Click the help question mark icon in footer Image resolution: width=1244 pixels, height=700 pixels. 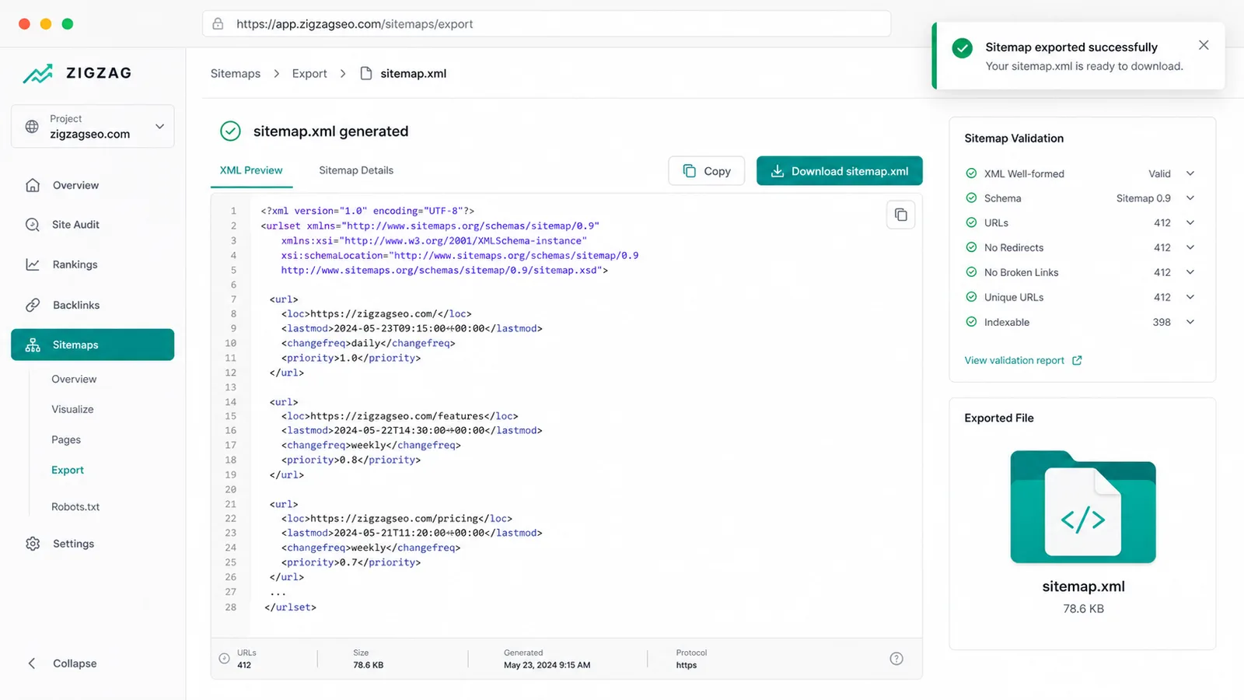coord(896,659)
